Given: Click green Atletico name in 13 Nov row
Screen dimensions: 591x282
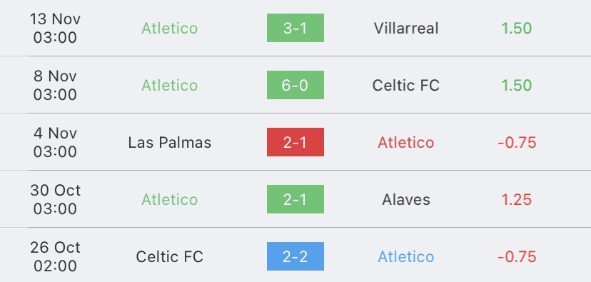Looking at the screenshot, I should tap(170, 29).
